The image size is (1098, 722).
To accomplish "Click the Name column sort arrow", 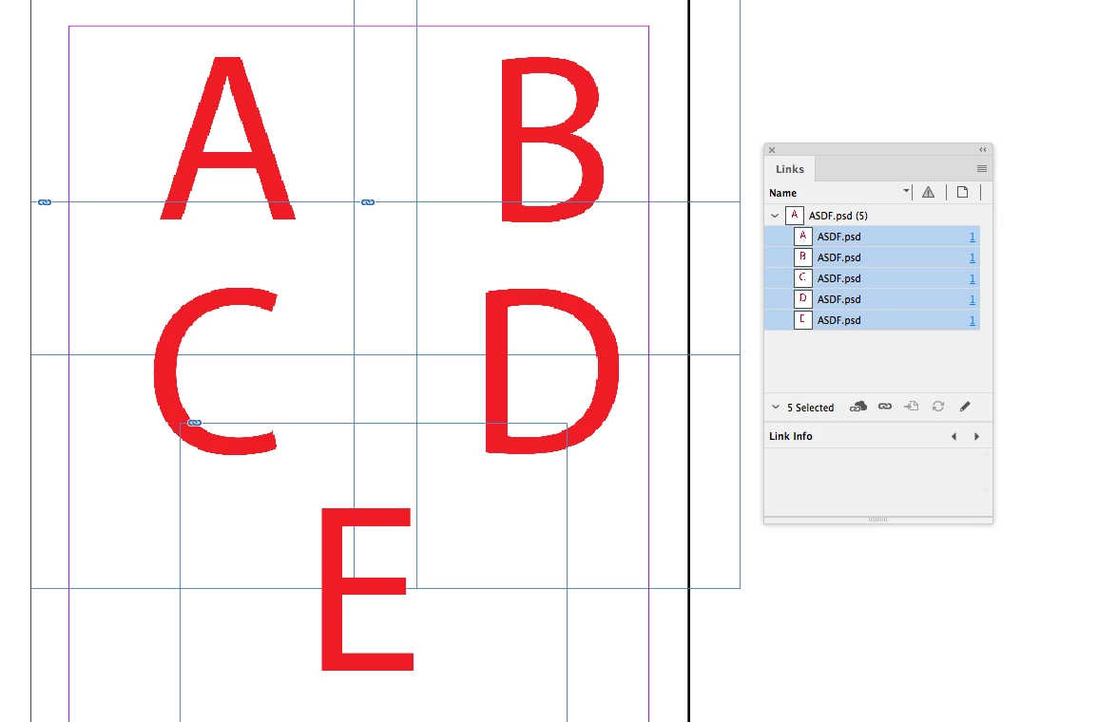I will (x=906, y=190).
